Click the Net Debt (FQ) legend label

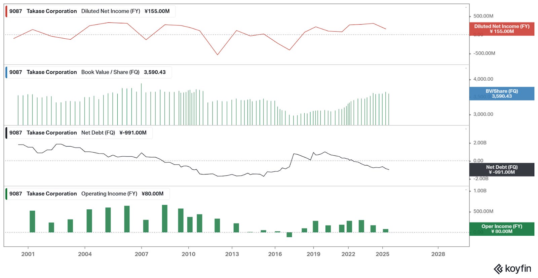(x=98, y=133)
